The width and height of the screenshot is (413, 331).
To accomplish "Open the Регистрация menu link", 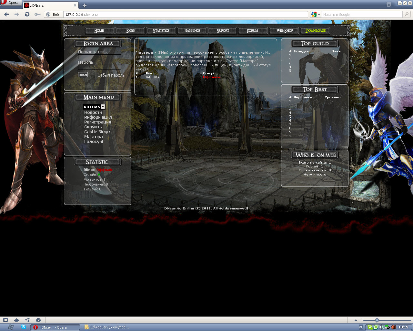I will [98, 122].
